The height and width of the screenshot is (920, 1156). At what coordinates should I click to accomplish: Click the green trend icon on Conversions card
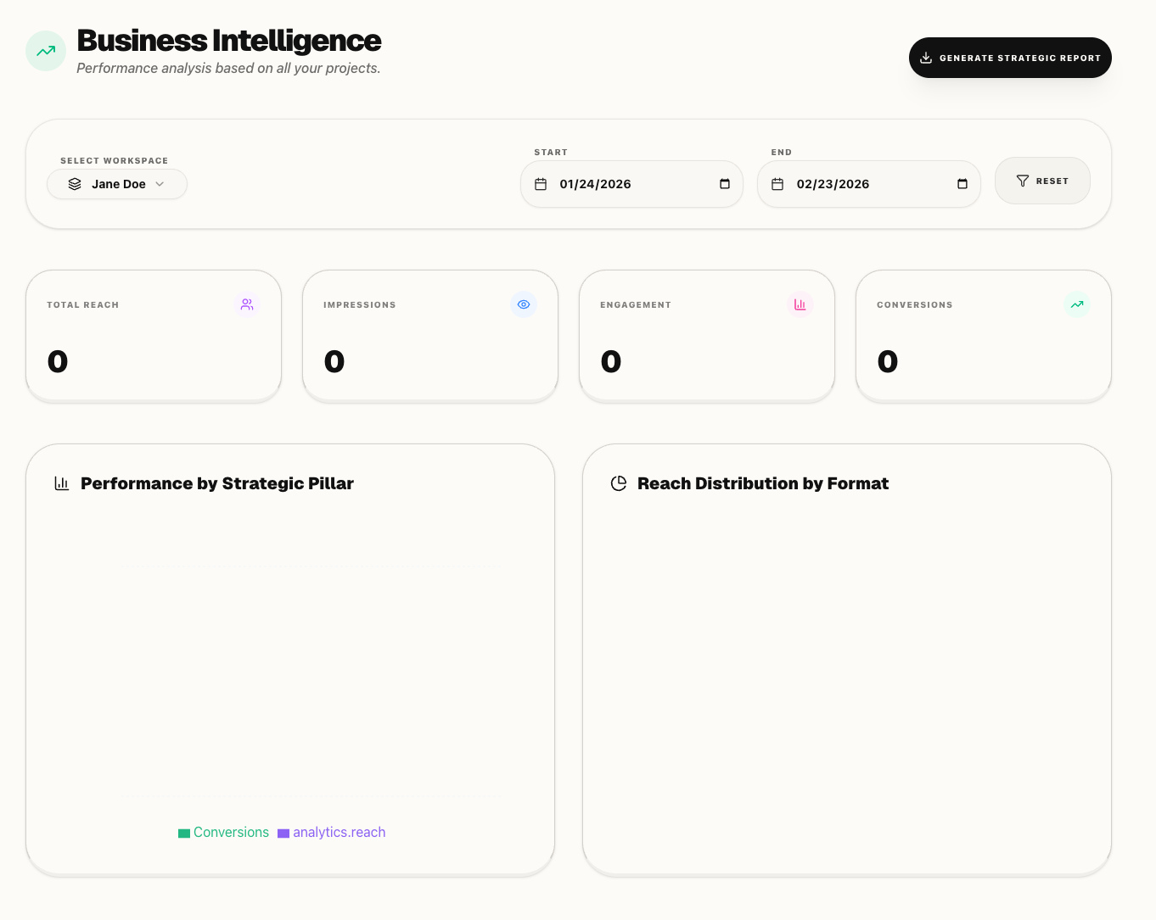(x=1077, y=304)
